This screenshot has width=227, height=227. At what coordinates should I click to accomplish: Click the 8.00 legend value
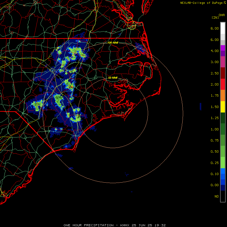tap(215, 28)
